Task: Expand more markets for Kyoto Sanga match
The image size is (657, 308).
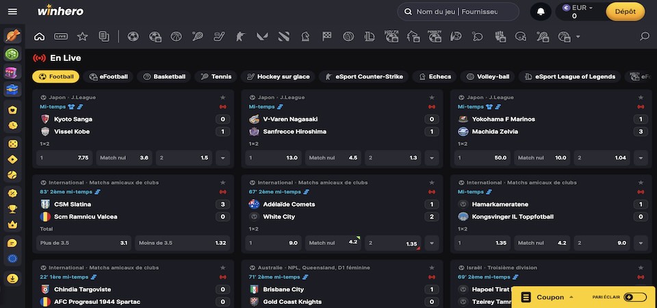Action: (222, 158)
